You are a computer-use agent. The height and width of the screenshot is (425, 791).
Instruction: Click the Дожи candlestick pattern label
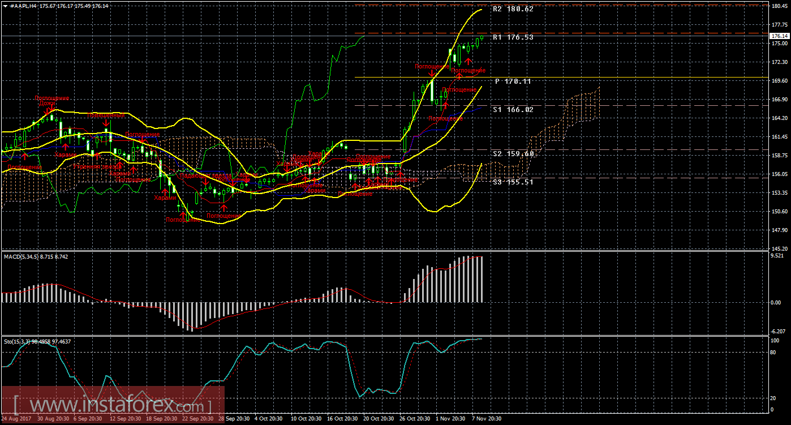pyautogui.click(x=47, y=104)
